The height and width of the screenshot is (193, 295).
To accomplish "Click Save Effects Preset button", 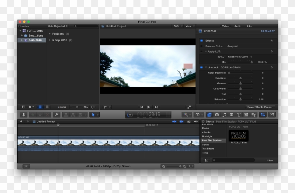I will [260, 107].
